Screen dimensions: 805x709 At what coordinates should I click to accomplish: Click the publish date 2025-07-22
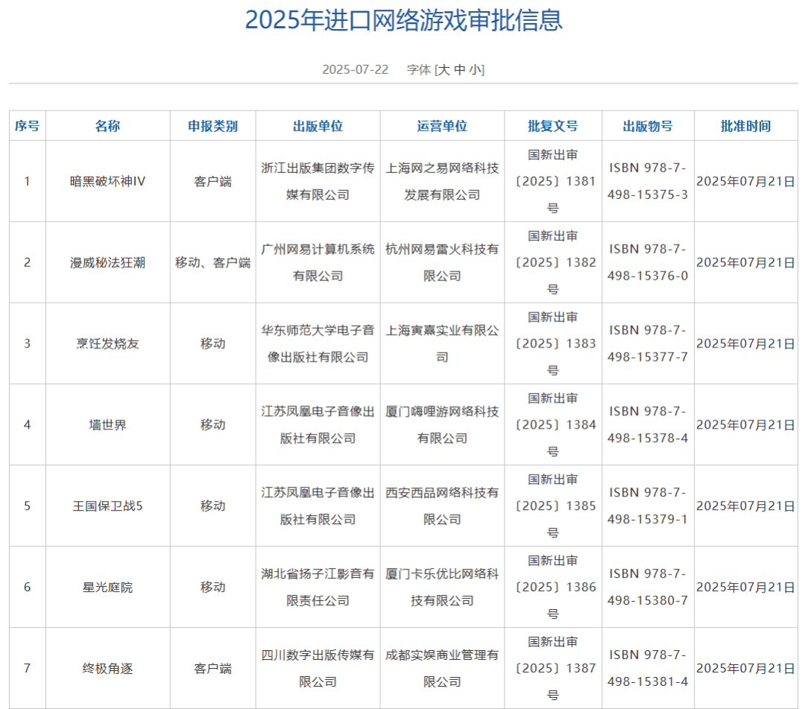point(356,69)
